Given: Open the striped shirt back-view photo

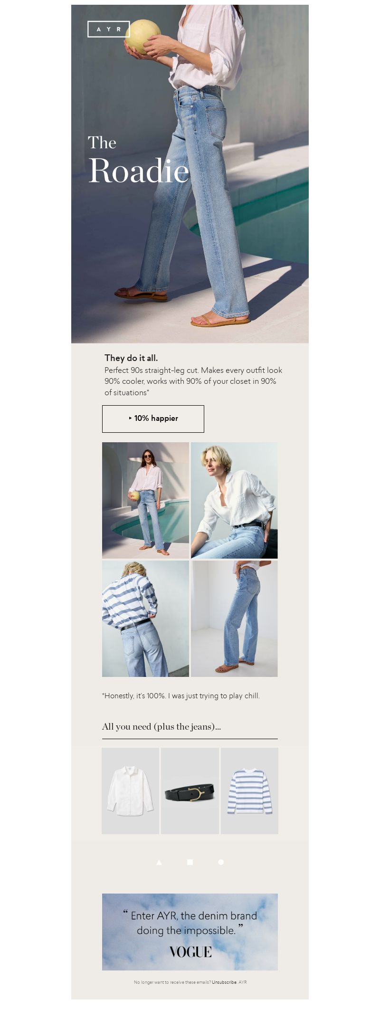Looking at the screenshot, I should [145, 618].
